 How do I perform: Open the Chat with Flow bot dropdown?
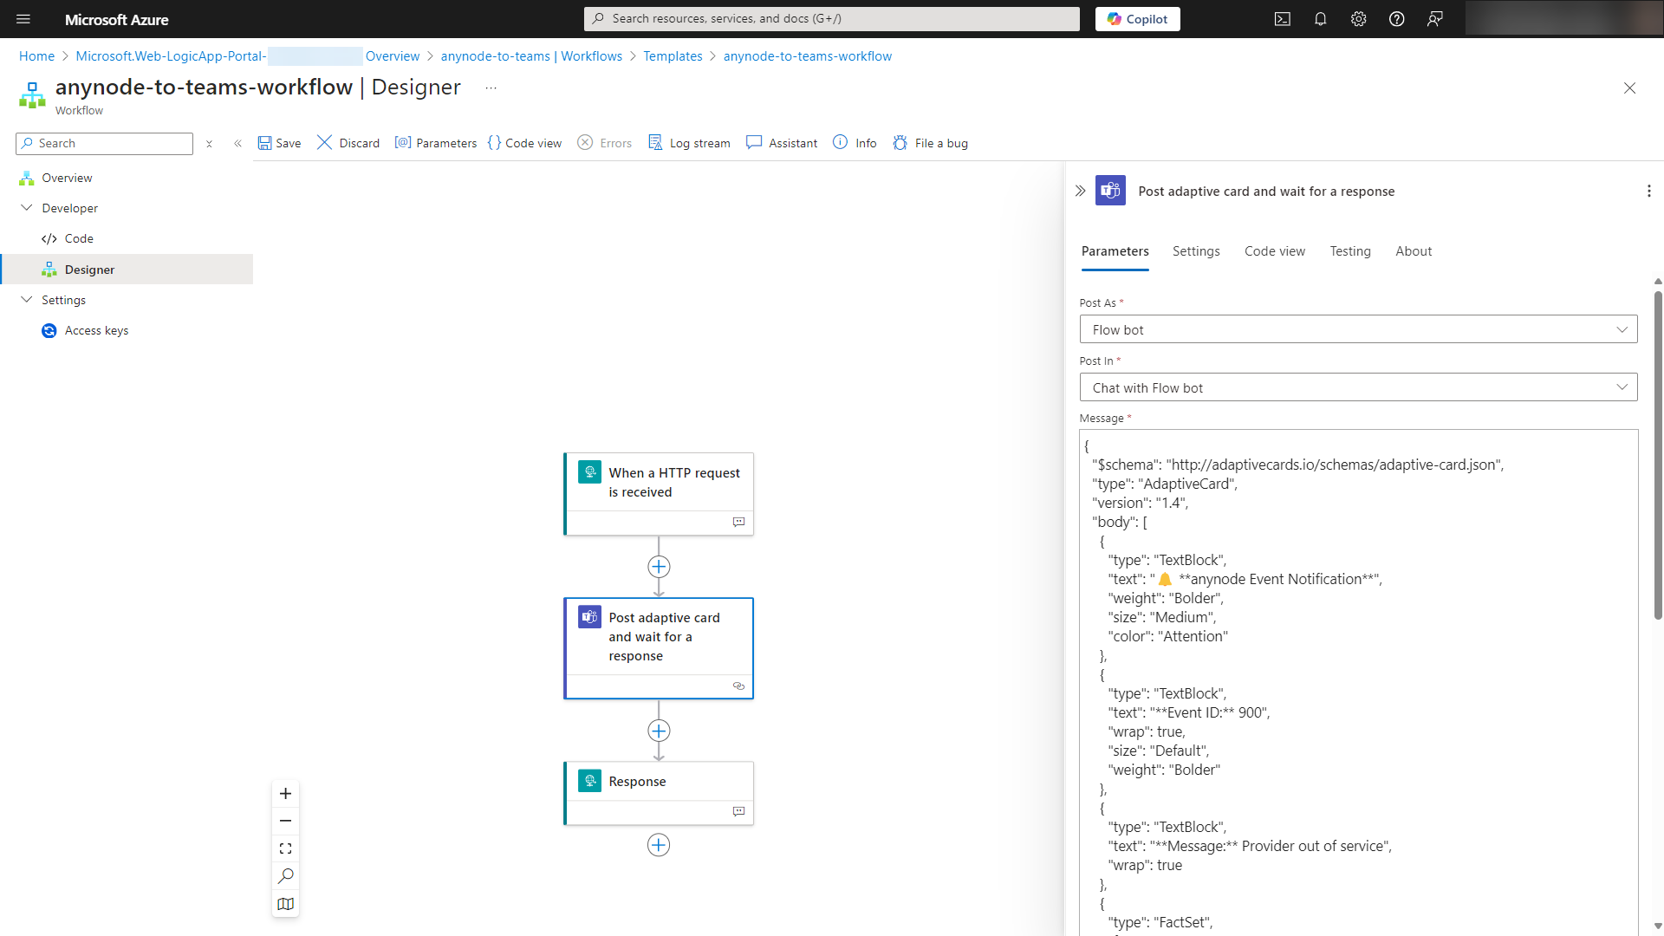[1621, 387]
